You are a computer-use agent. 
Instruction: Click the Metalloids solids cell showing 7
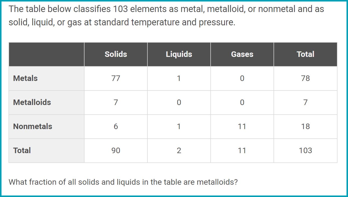pos(116,102)
